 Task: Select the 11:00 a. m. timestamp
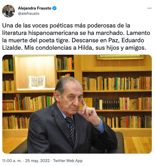click(x=12, y=161)
